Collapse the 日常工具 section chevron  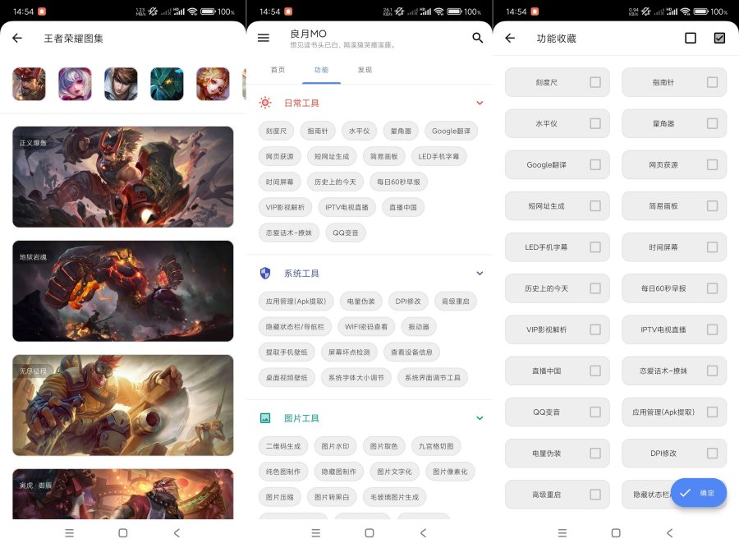point(480,103)
